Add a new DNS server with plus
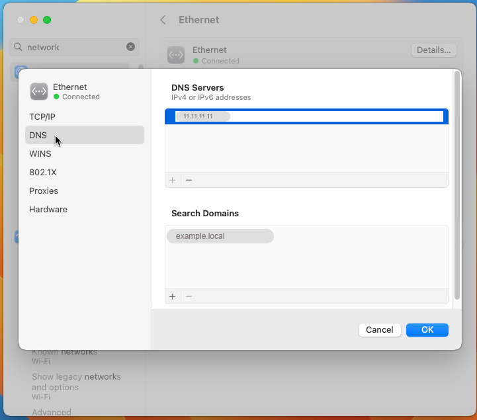Image resolution: width=477 pixels, height=420 pixels. tap(173, 180)
